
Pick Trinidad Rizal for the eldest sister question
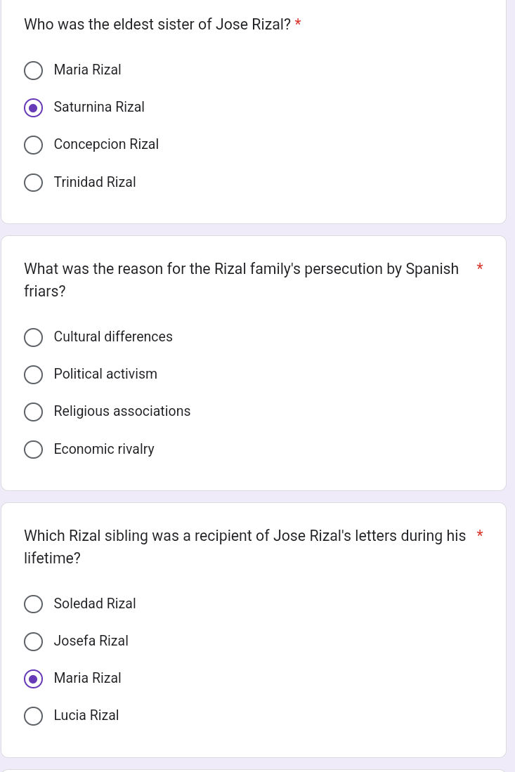click(x=33, y=182)
